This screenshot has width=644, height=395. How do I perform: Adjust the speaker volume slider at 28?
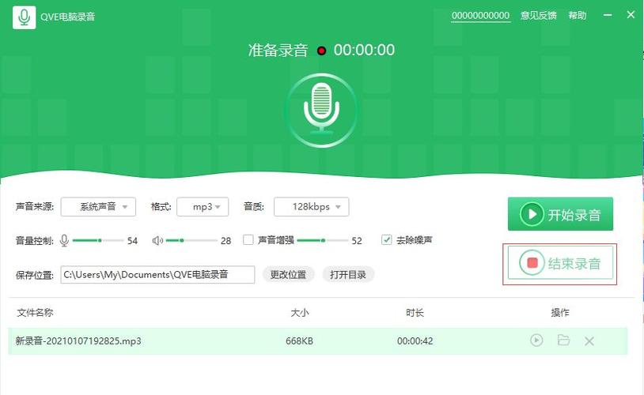click(x=191, y=240)
